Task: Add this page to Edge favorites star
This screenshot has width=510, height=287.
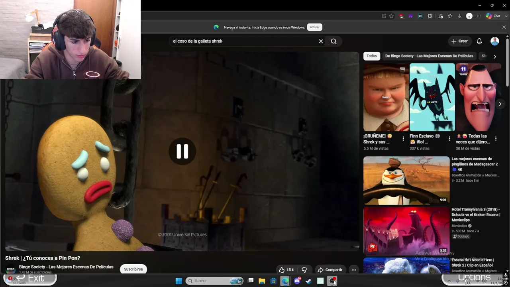Action: click(392, 16)
